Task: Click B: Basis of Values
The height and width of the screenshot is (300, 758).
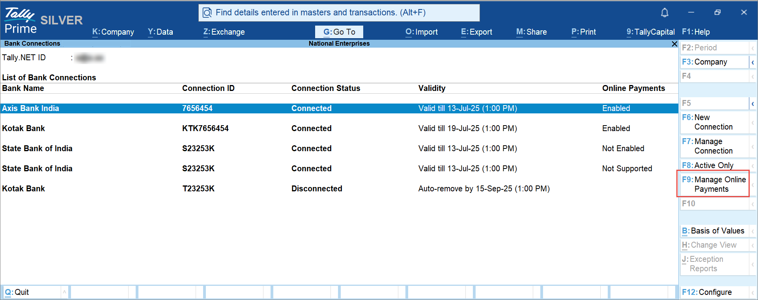Action: [714, 231]
